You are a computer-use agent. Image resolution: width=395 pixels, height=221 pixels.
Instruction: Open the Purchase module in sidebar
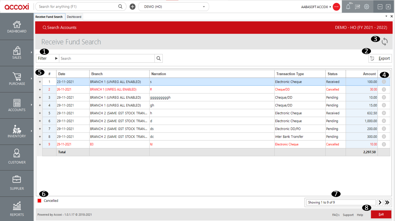coord(17,79)
